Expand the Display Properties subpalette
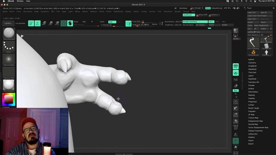Image resolution: width=276 pixels, height=155 pixels. point(255,131)
